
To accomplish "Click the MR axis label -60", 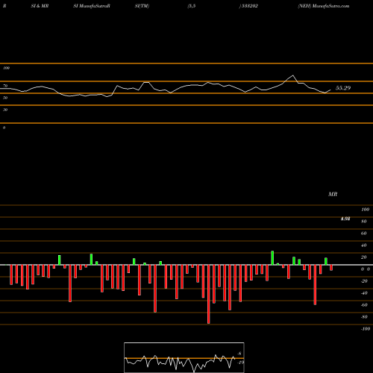I will coord(364,305).
